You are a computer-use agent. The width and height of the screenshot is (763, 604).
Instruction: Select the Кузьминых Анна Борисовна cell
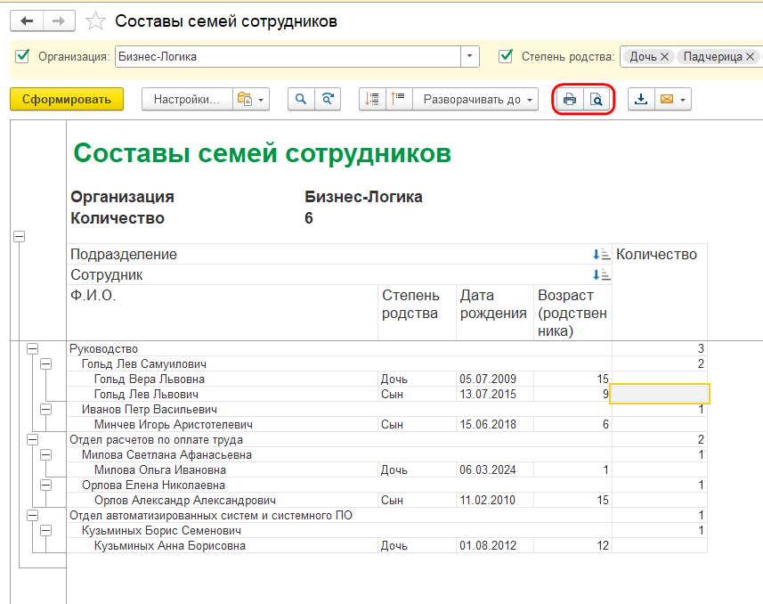223,545
